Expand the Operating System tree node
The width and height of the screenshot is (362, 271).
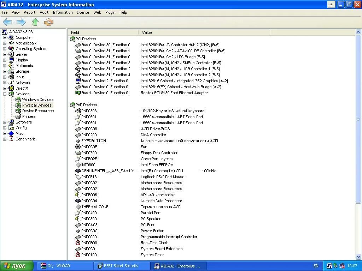coord(5,49)
